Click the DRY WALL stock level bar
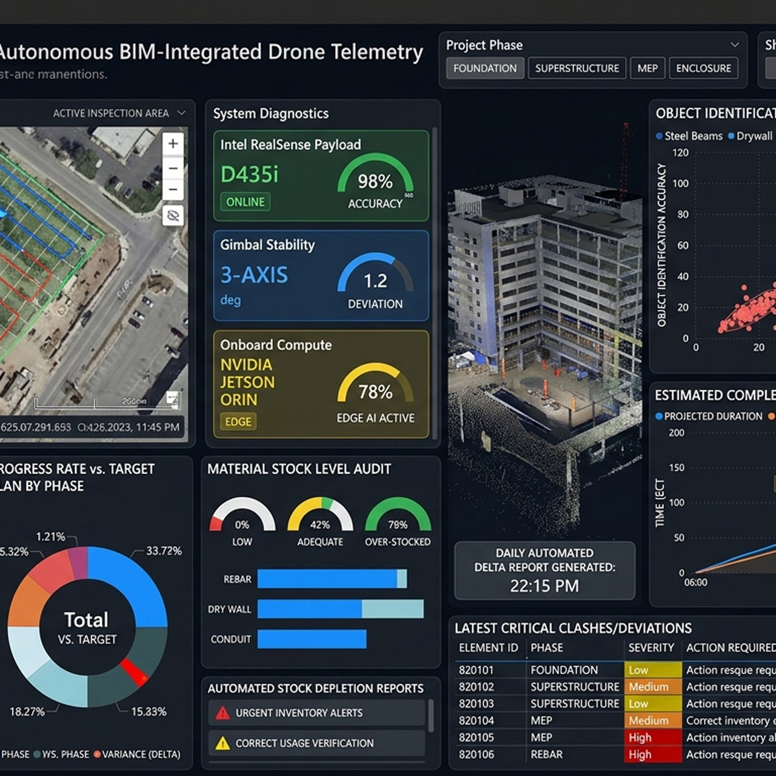Screen dimensions: 776x776 point(341,609)
